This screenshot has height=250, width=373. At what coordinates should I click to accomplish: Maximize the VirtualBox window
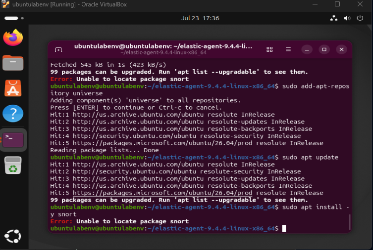click(x=337, y=4)
